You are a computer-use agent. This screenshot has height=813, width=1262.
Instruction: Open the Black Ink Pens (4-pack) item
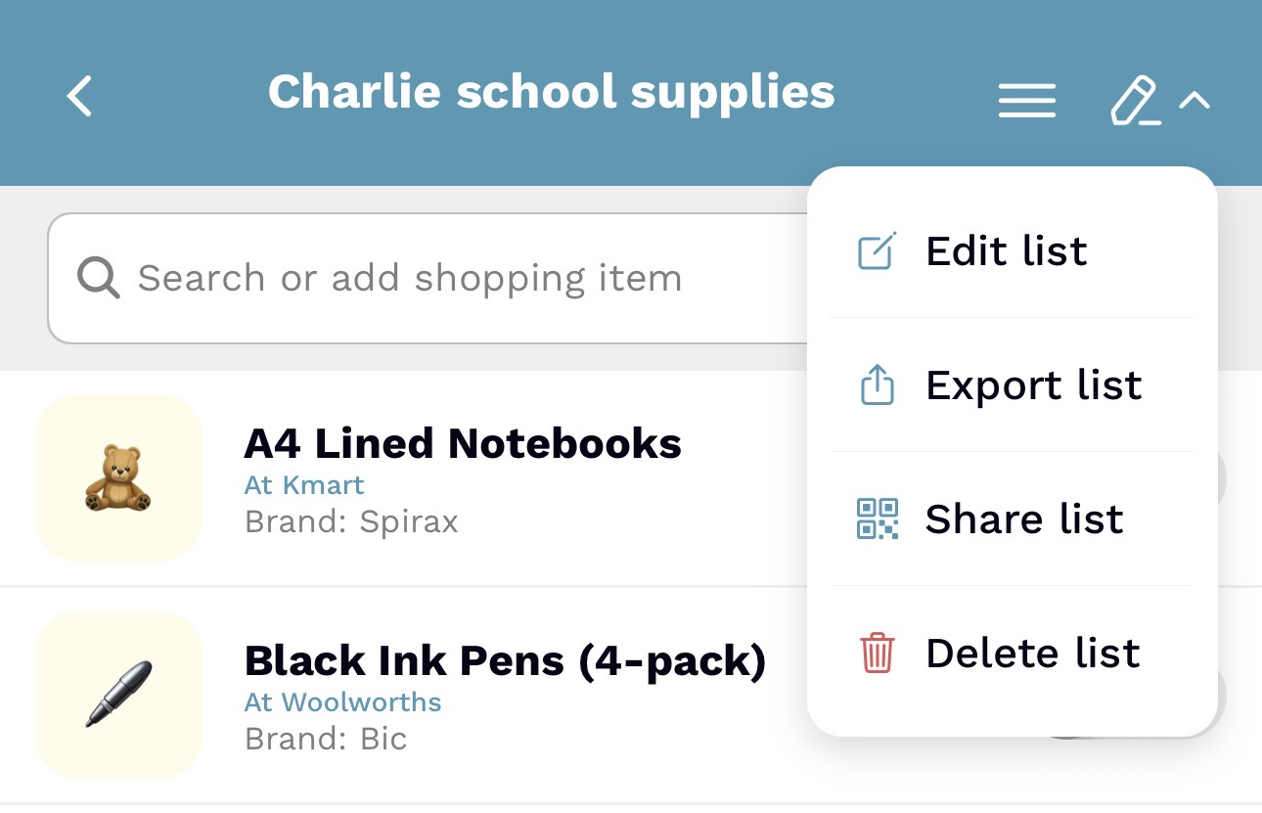(x=505, y=661)
